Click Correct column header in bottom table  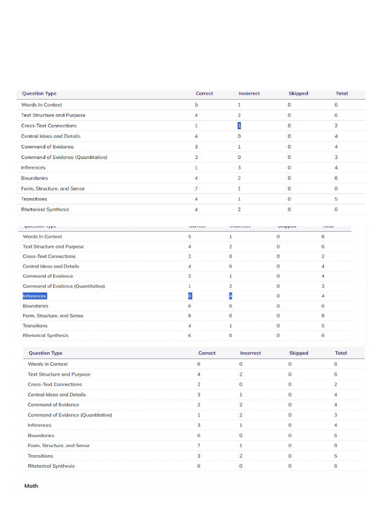pyautogui.click(x=207, y=353)
